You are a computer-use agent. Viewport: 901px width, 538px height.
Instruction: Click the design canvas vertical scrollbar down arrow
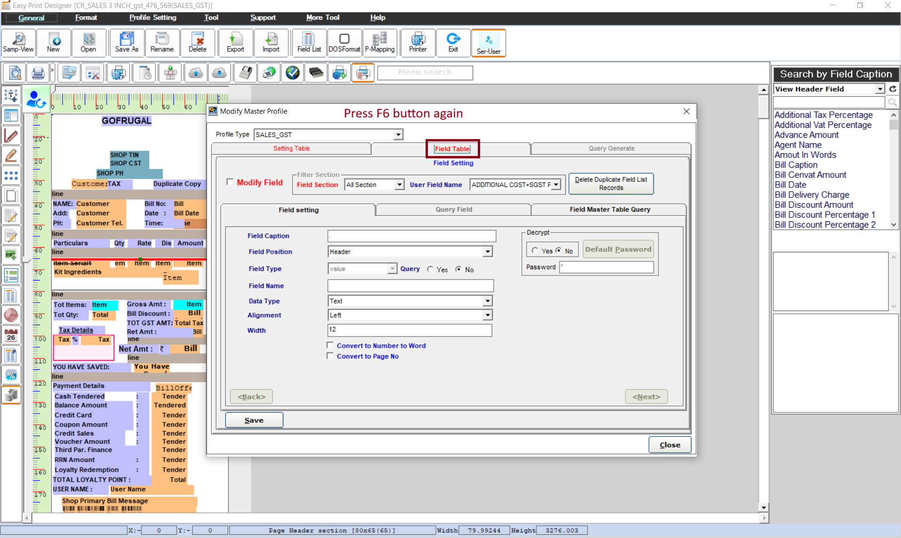click(764, 507)
